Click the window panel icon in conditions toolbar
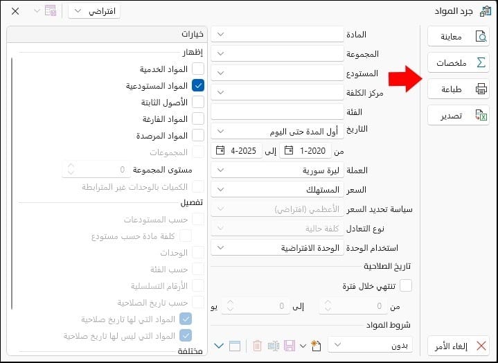The width and height of the screenshot is (498, 363). (x=235, y=346)
